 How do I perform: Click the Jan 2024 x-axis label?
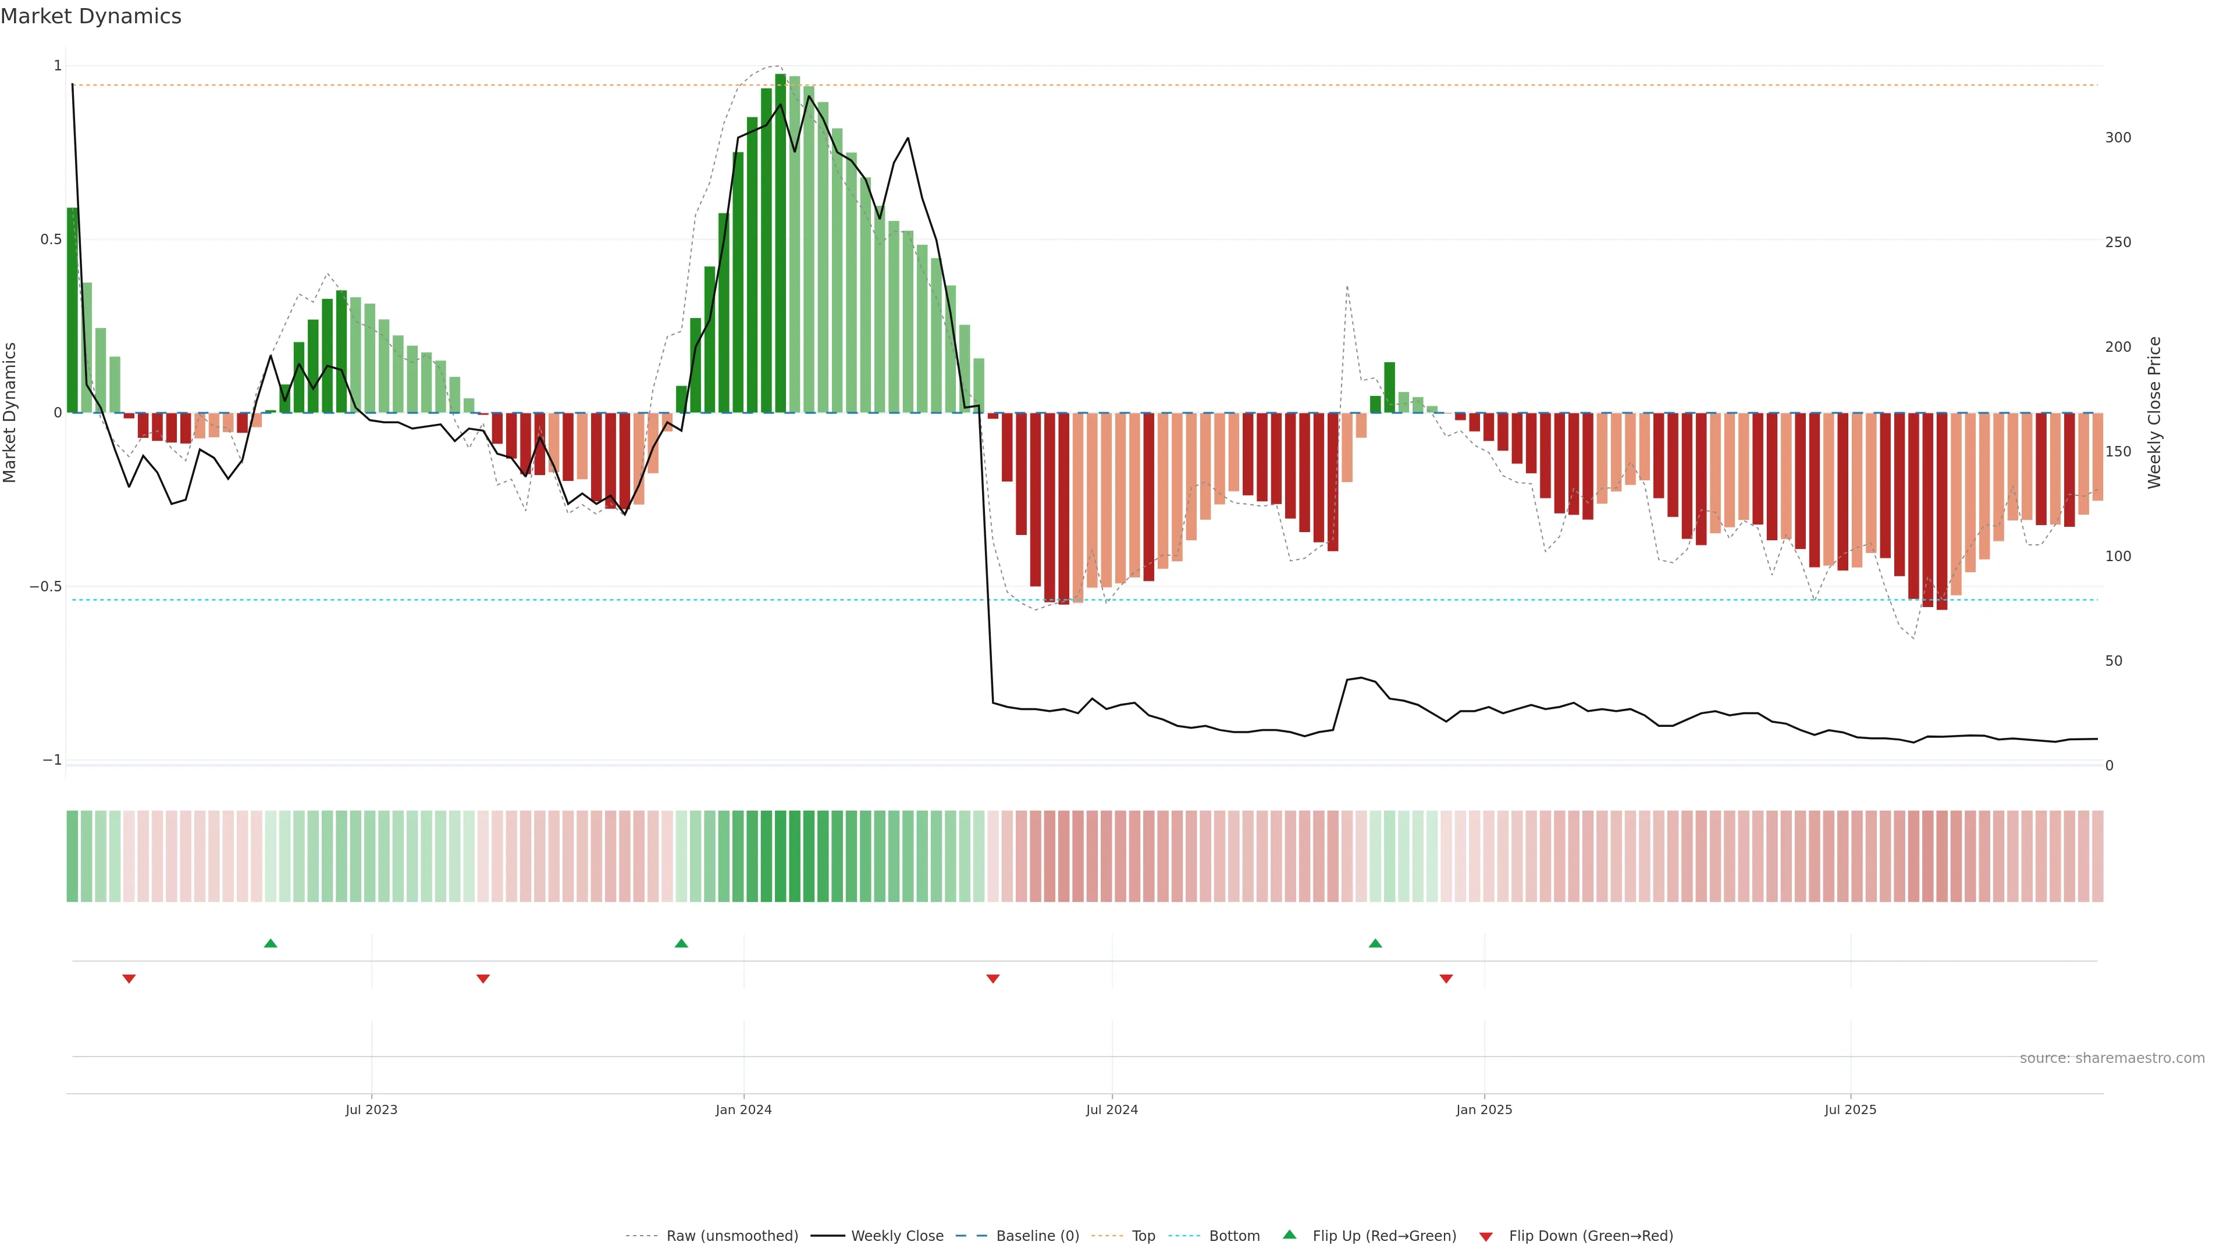[x=744, y=1109]
